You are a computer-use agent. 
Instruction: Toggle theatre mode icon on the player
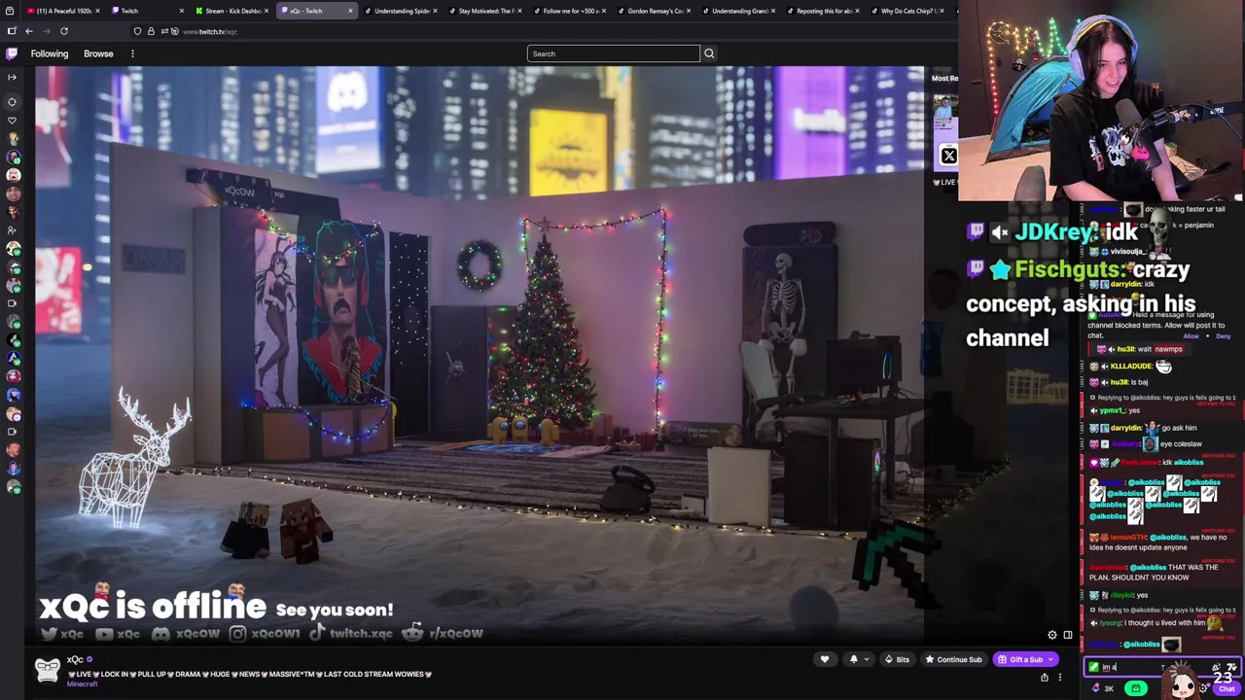pos(1067,635)
